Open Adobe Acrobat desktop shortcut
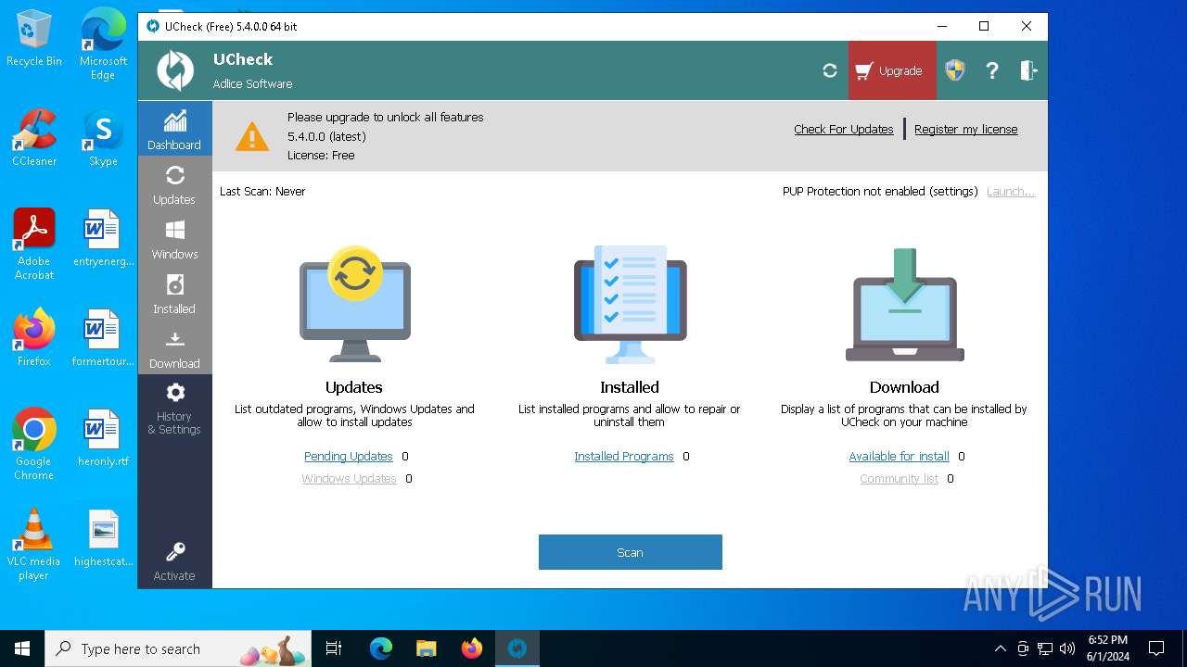 click(34, 245)
